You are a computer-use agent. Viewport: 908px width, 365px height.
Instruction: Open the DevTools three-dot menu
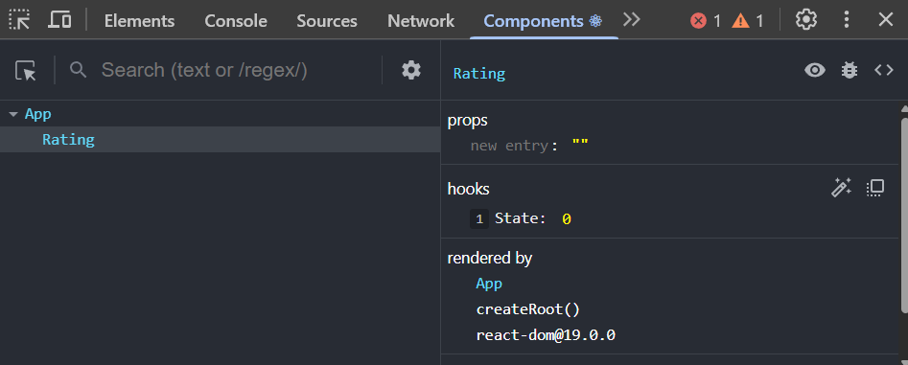pos(846,20)
